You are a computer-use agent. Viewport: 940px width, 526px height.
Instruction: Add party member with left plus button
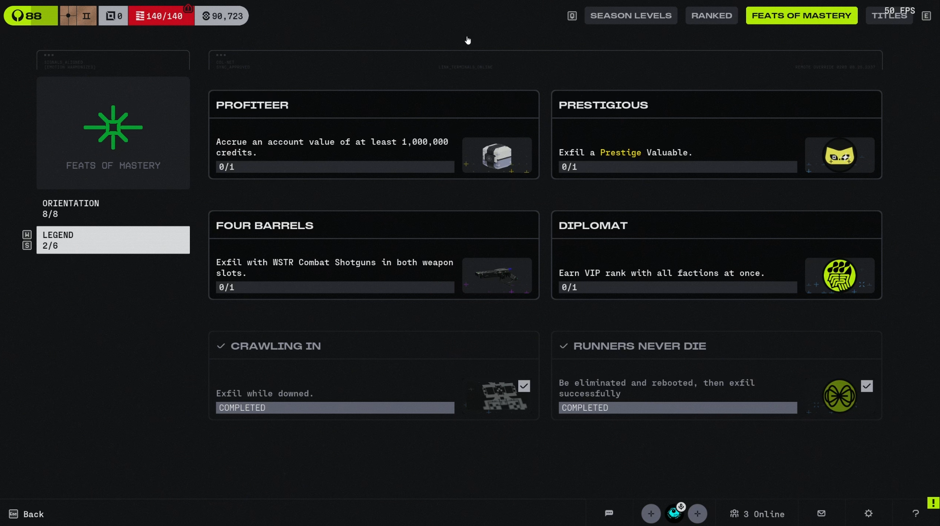651,513
